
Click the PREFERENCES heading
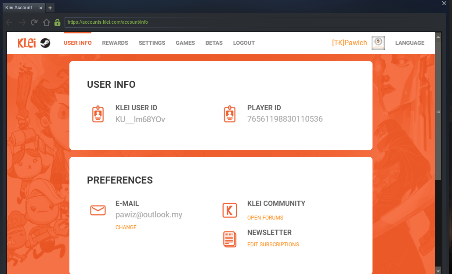click(x=120, y=180)
